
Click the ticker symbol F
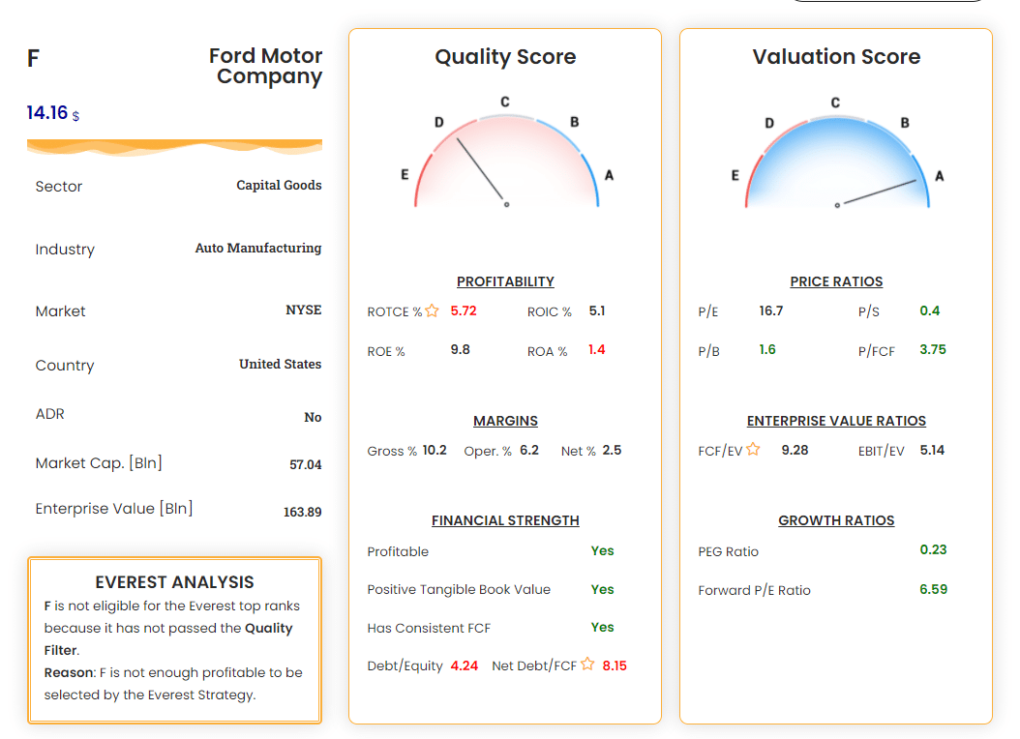[x=33, y=58]
